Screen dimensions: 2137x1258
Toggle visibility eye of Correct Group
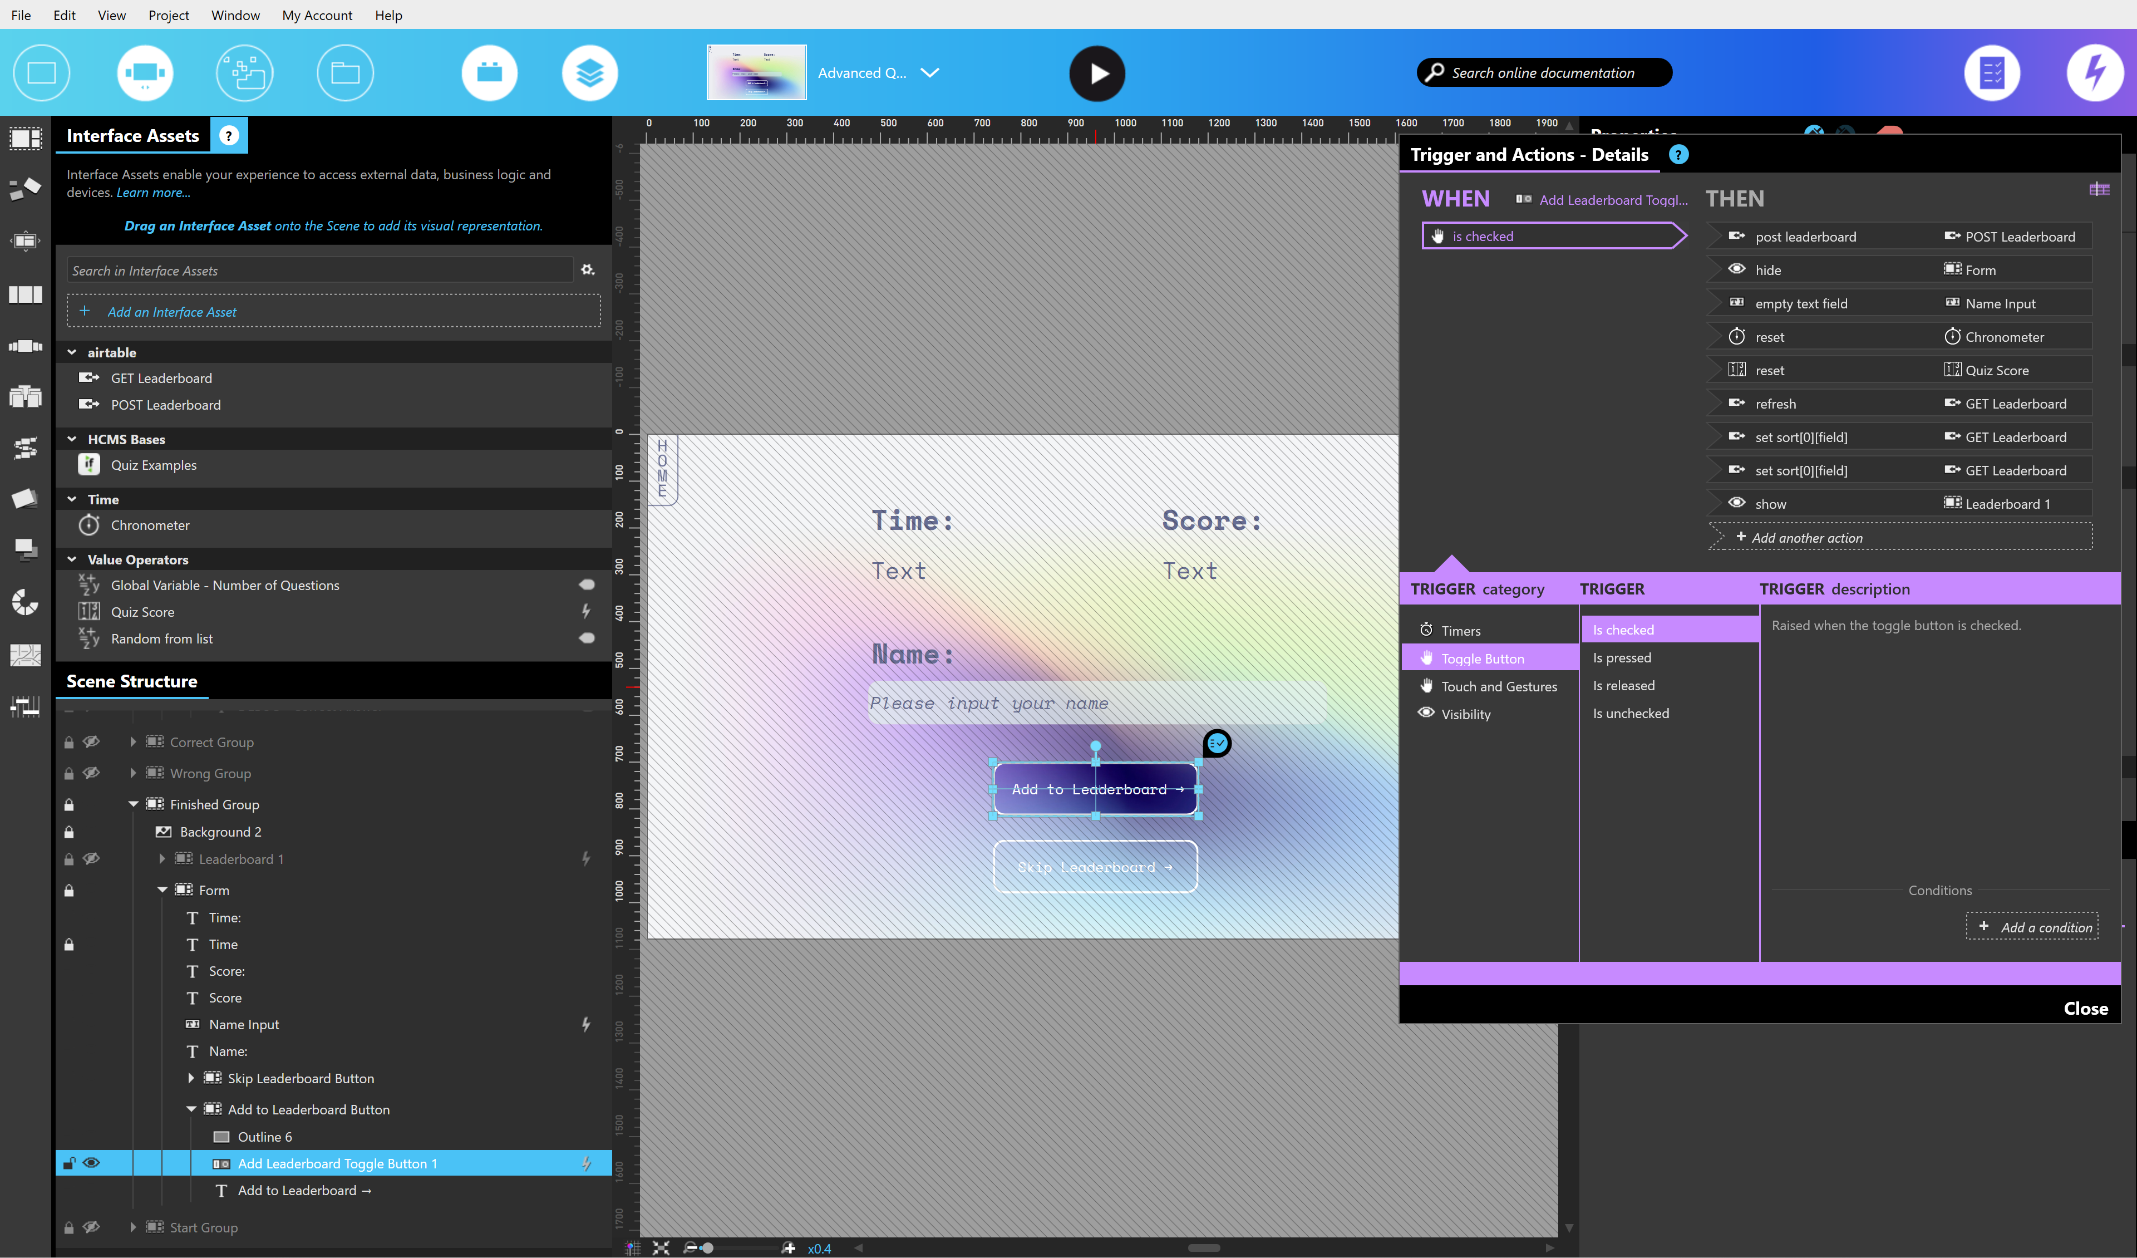(x=92, y=742)
